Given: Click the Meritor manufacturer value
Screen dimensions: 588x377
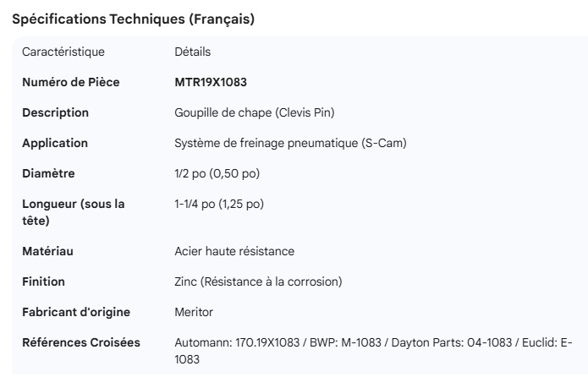Looking at the screenshot, I should coord(194,312).
